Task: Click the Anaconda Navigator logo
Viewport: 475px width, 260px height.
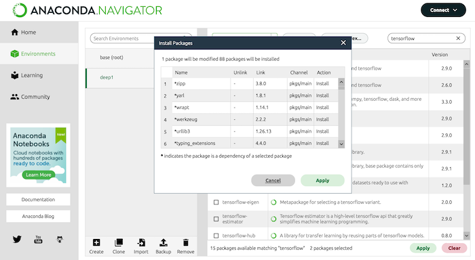Action: click(x=88, y=10)
